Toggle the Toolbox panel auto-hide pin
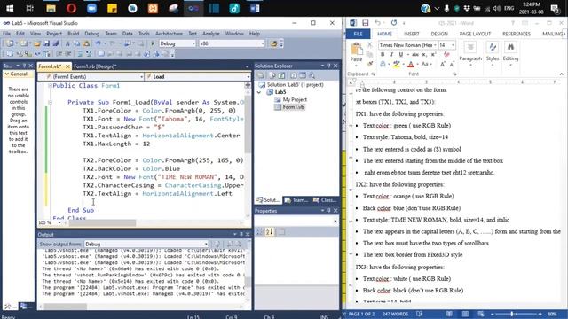Image resolution: width=568 pixels, height=319 pixels. [x=24, y=66]
